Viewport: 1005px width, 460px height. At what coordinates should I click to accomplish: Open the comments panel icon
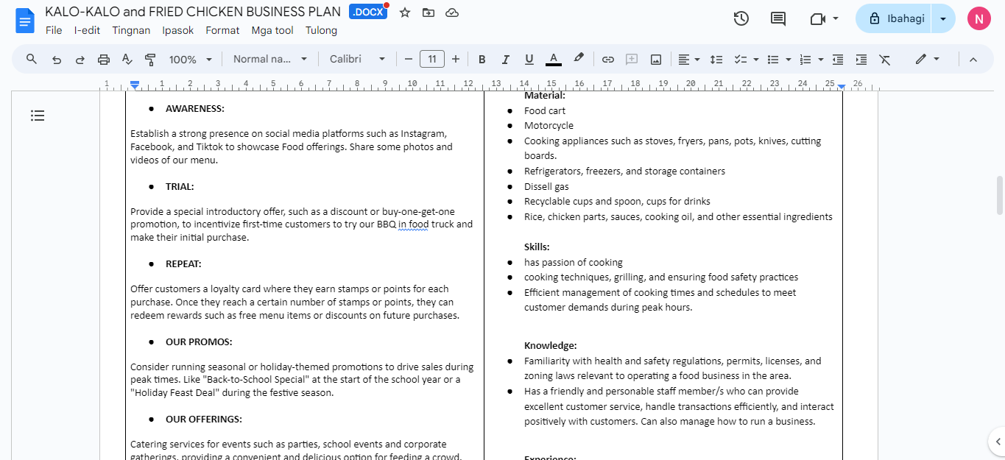click(778, 18)
